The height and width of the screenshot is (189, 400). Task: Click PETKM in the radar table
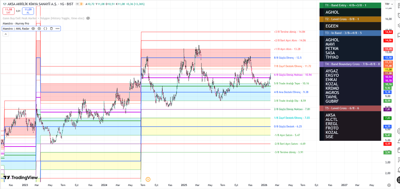tap(332, 48)
